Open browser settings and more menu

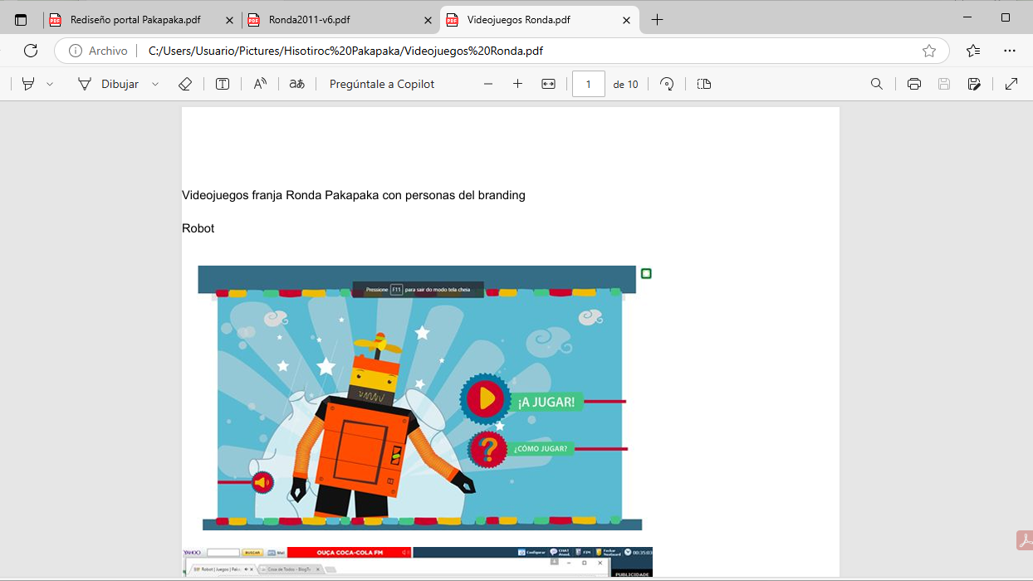click(x=1010, y=51)
